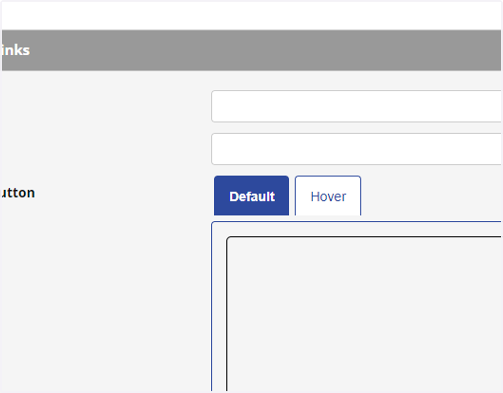
Task: Click the gray 'inks' section header bar
Action: (x=251, y=50)
